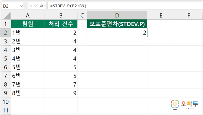The image size is (203, 115).
Task: Select column B header
Action: coord(61,15)
